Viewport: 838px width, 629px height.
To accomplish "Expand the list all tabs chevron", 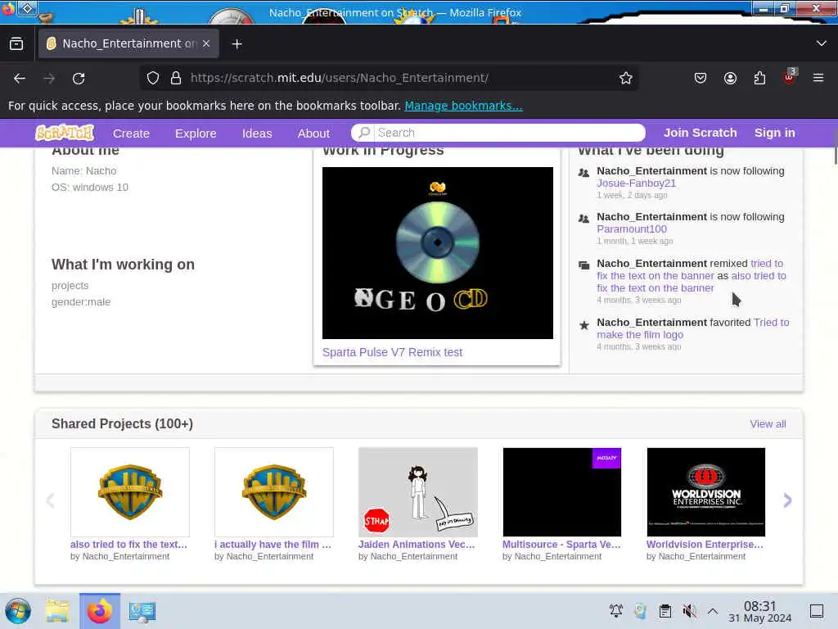I will click(x=822, y=43).
